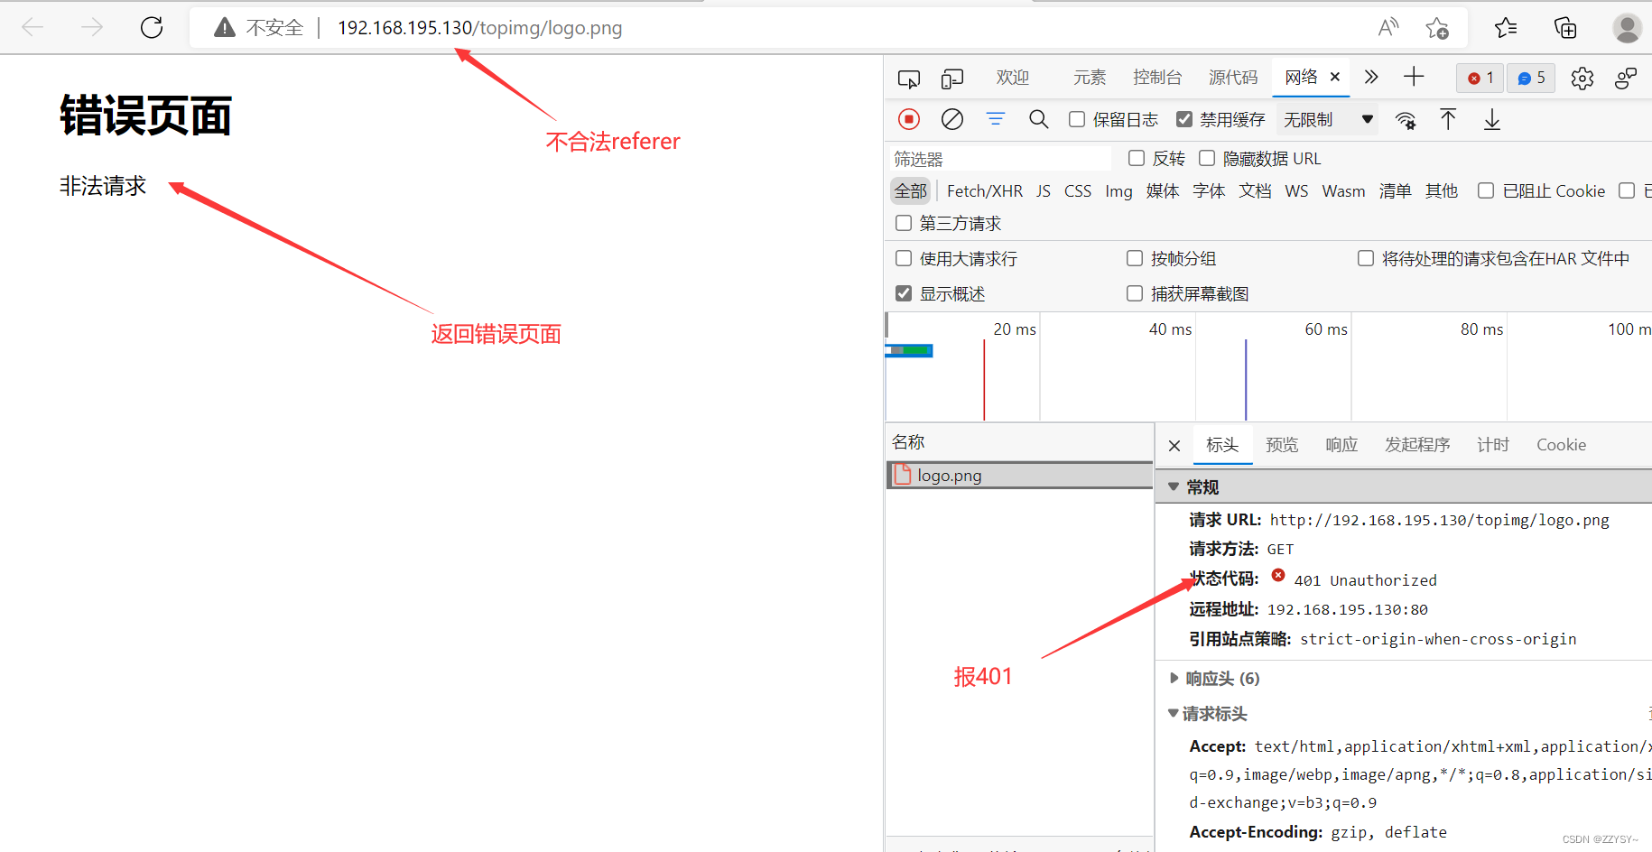The width and height of the screenshot is (1652, 852).
Task: Enable capture screenshots checkbox
Action: point(1135,293)
